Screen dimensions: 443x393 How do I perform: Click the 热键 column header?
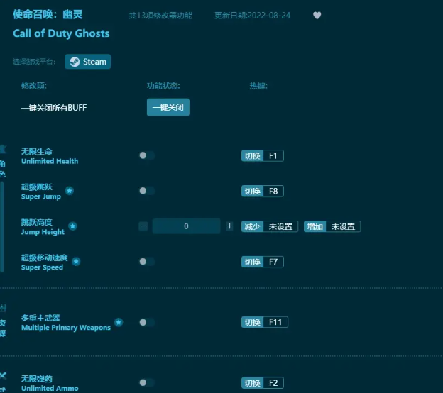click(258, 86)
